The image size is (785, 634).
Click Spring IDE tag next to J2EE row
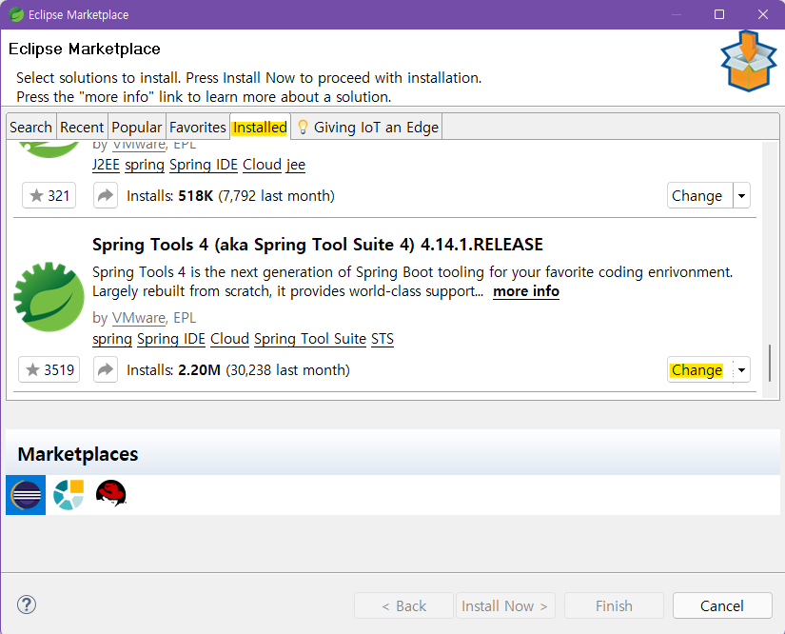point(204,165)
